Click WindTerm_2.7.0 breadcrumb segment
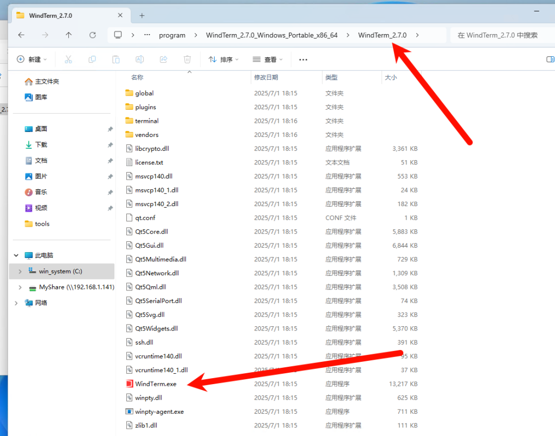The width and height of the screenshot is (555, 436). (382, 35)
